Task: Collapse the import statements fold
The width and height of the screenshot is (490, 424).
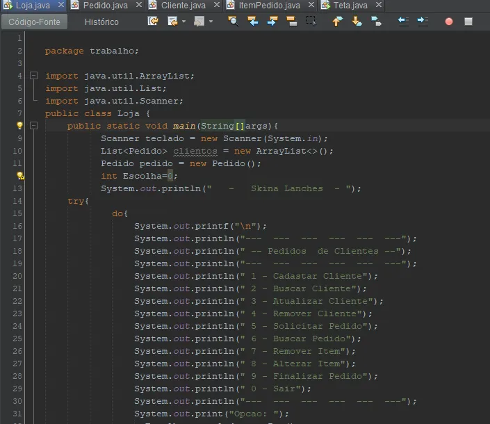Action: click(x=33, y=76)
